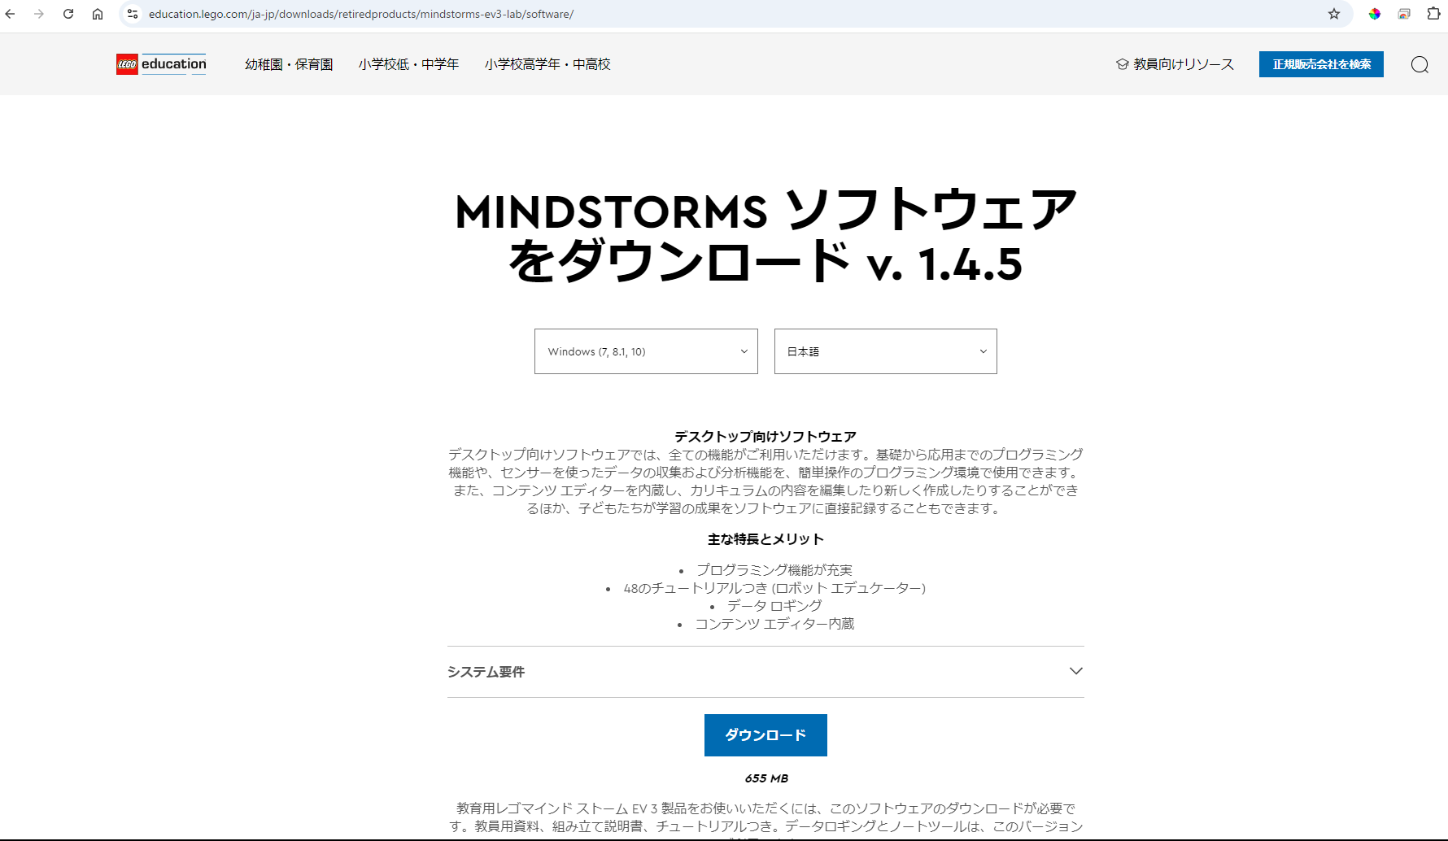Open 小学校高学年・中高校 menu
1448x841 pixels.
[x=547, y=64]
